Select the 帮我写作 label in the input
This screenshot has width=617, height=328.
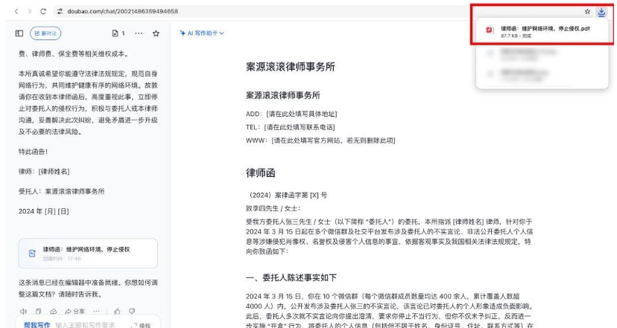pyautogui.click(x=37, y=325)
